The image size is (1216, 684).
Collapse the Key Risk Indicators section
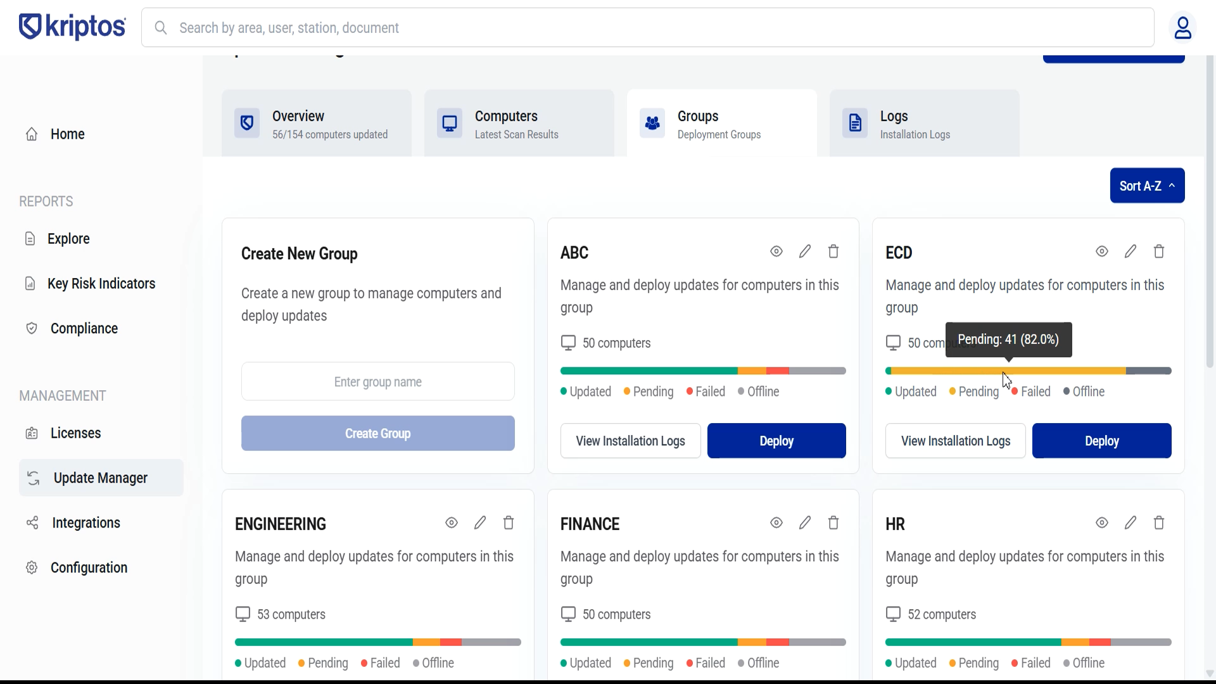coord(103,283)
